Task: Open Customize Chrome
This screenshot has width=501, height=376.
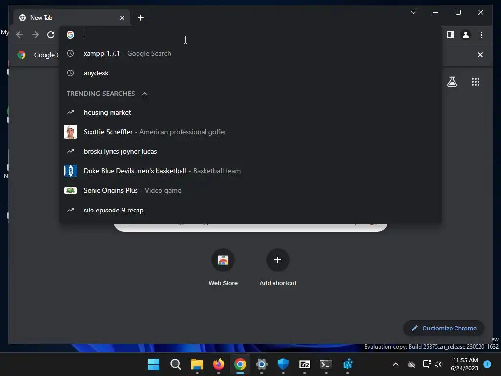Action: [x=444, y=329]
